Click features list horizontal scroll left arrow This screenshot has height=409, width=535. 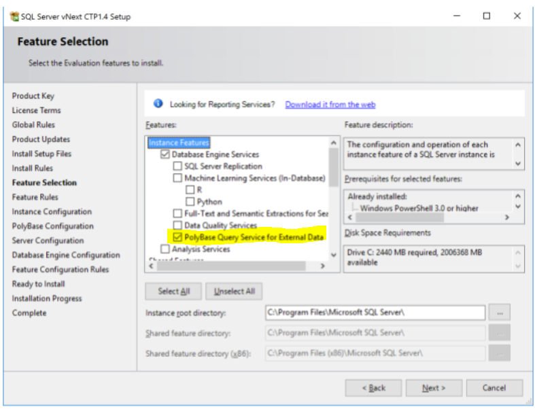click(x=152, y=266)
